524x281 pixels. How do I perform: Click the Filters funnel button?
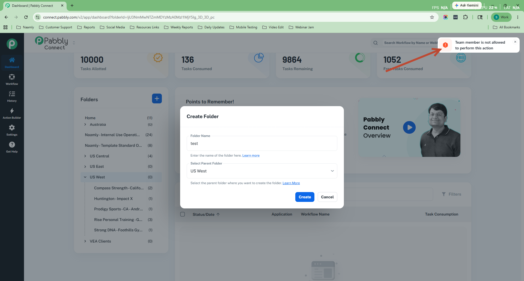452,194
